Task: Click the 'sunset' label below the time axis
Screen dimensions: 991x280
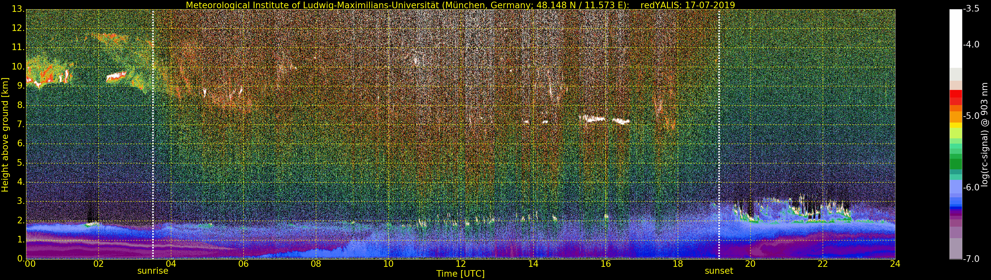Action: tap(719, 271)
